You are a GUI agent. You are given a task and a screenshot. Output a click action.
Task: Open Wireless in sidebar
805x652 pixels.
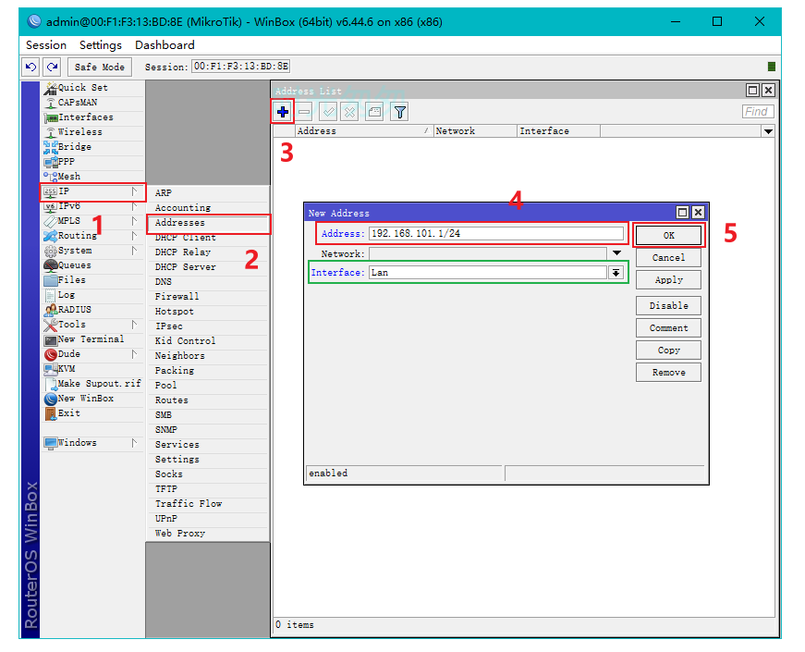point(92,132)
